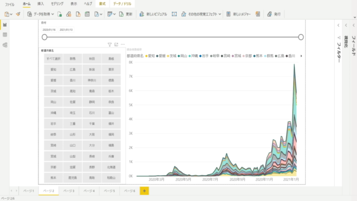Click the Paste clipboard icon

coord(7,14)
